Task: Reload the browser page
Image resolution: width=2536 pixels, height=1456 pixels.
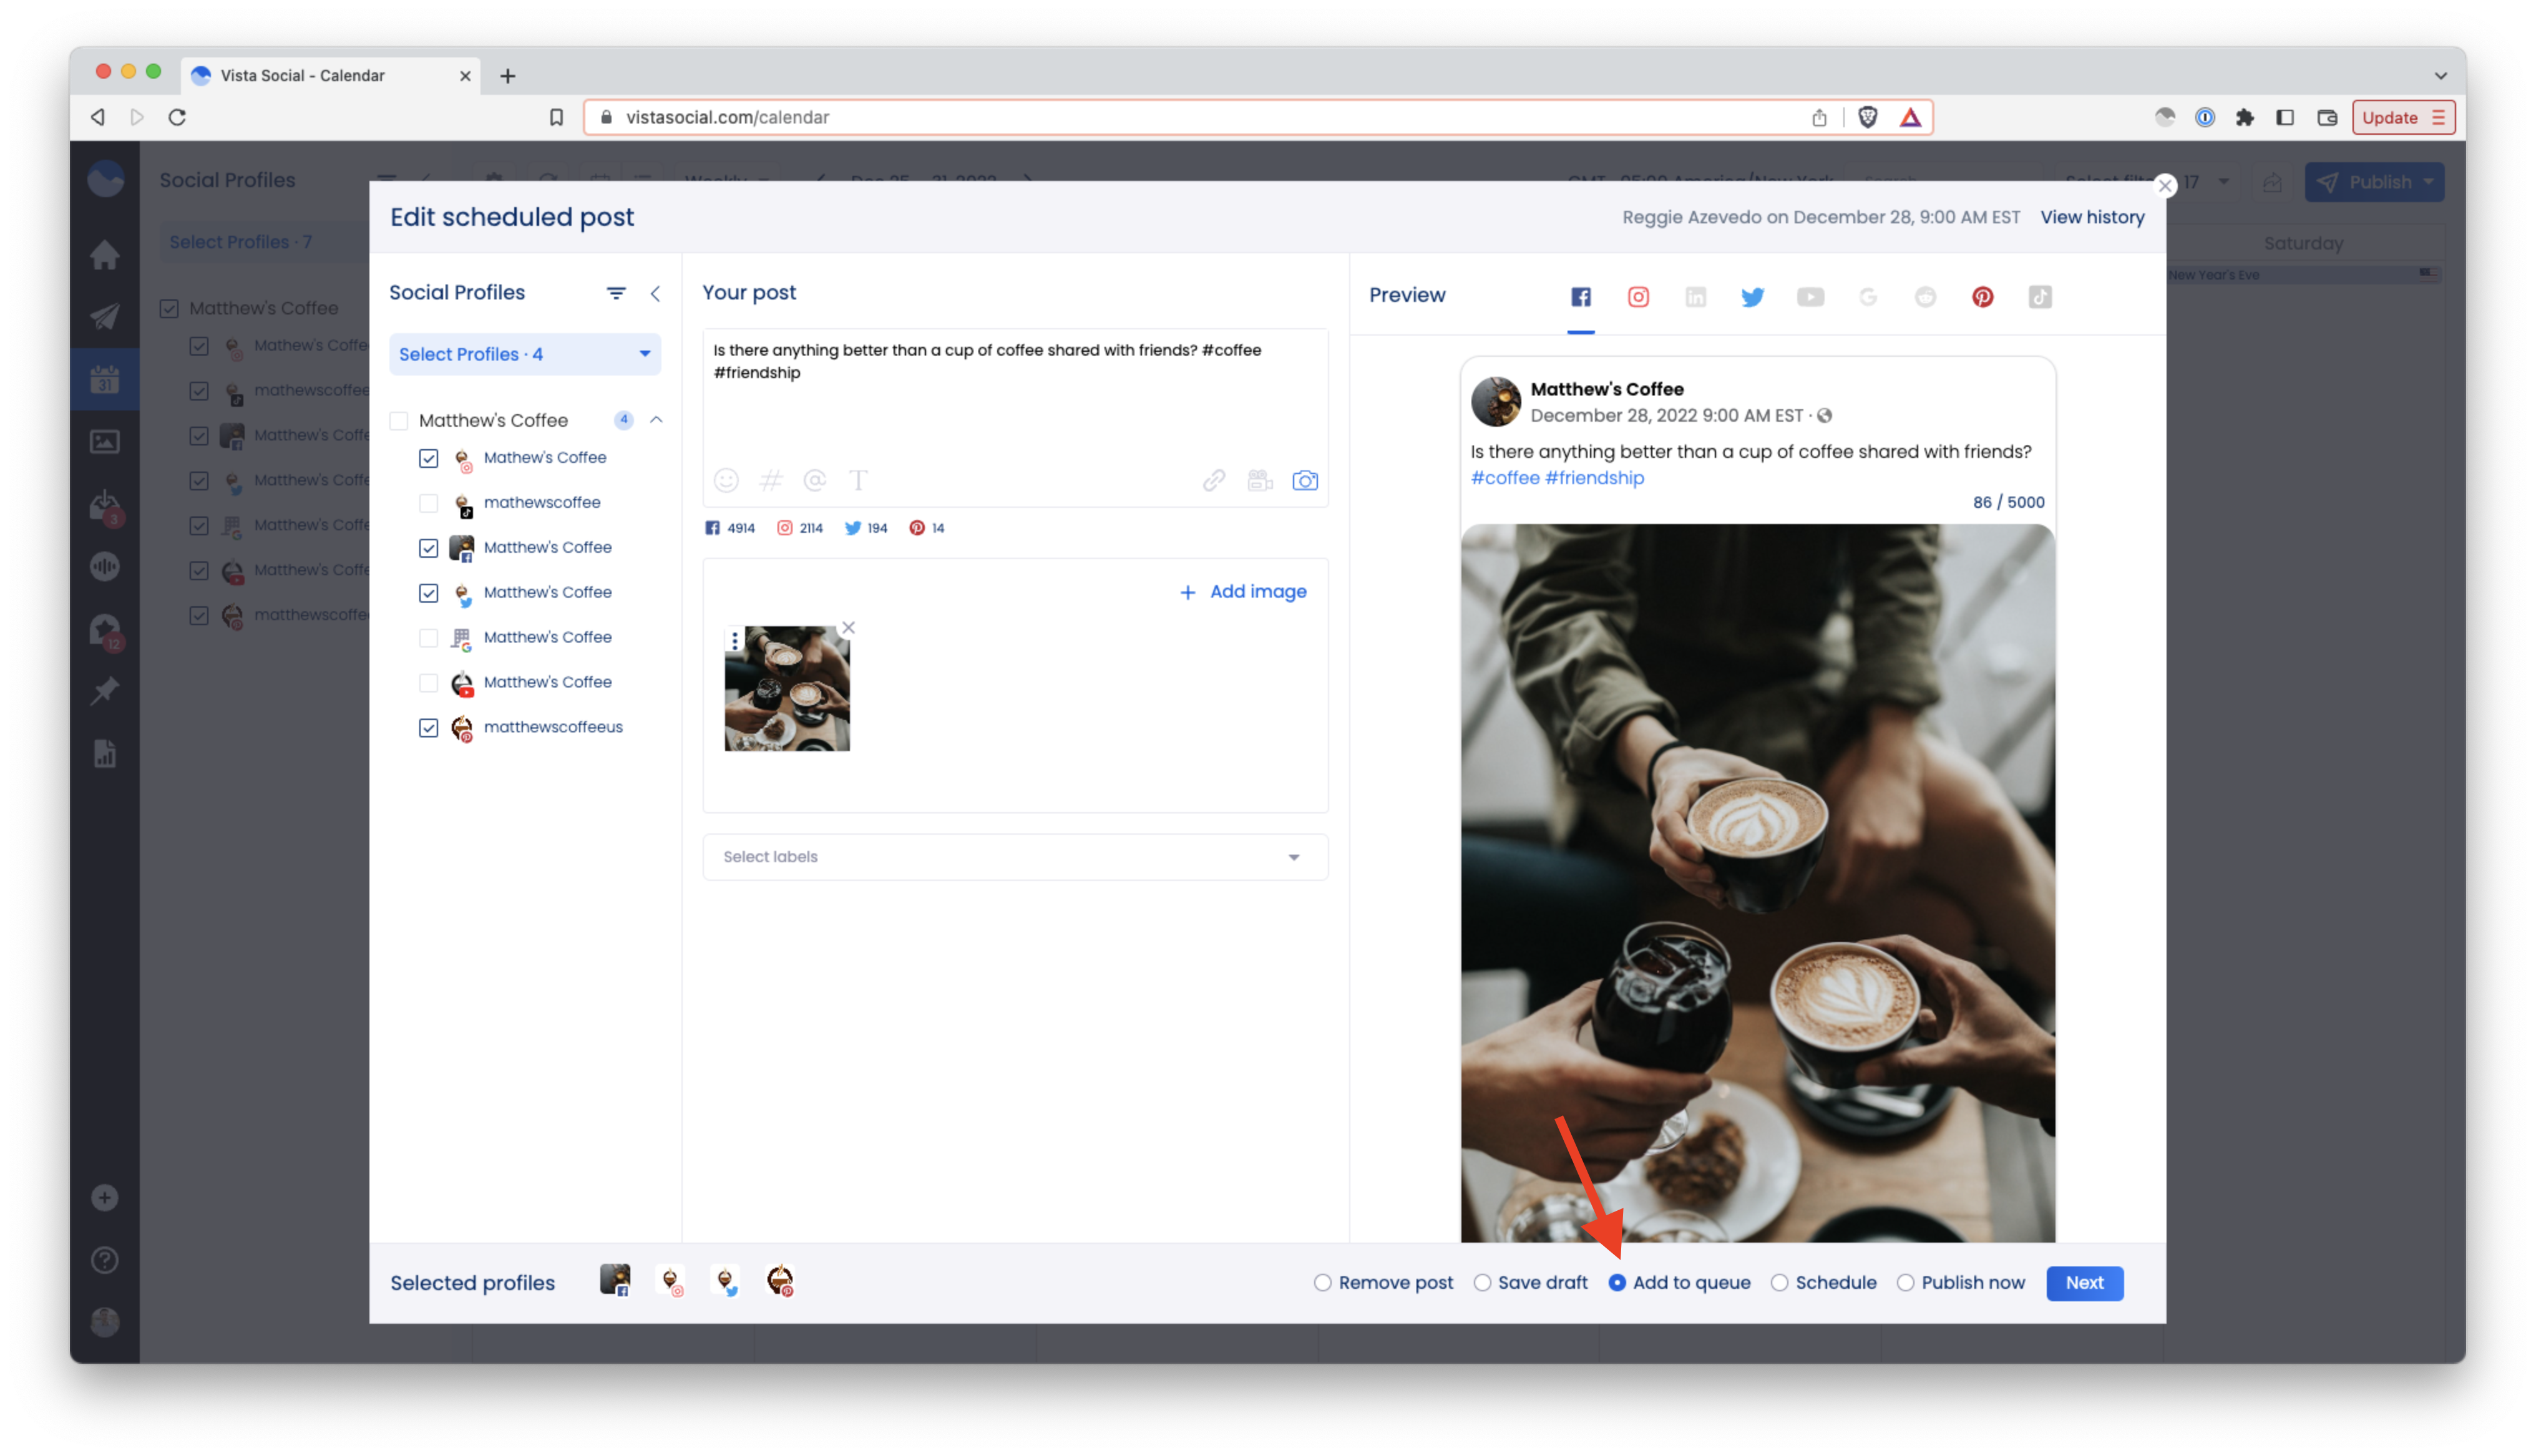Action: pos(177,117)
